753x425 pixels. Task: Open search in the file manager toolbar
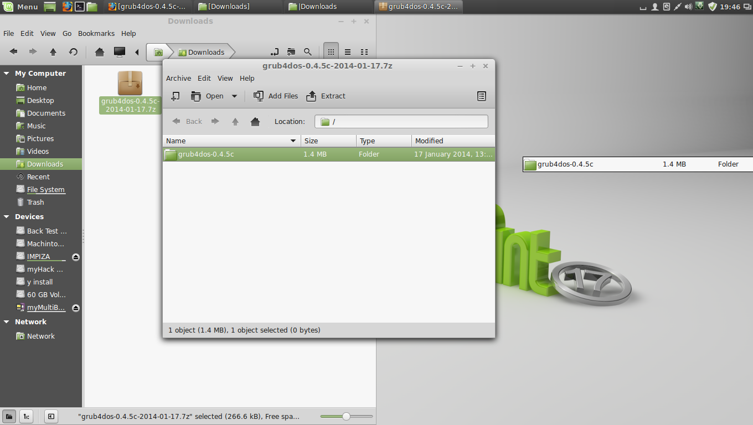pos(308,51)
